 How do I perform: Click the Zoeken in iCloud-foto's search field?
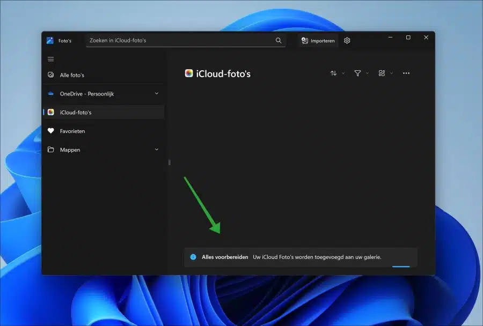coord(186,40)
